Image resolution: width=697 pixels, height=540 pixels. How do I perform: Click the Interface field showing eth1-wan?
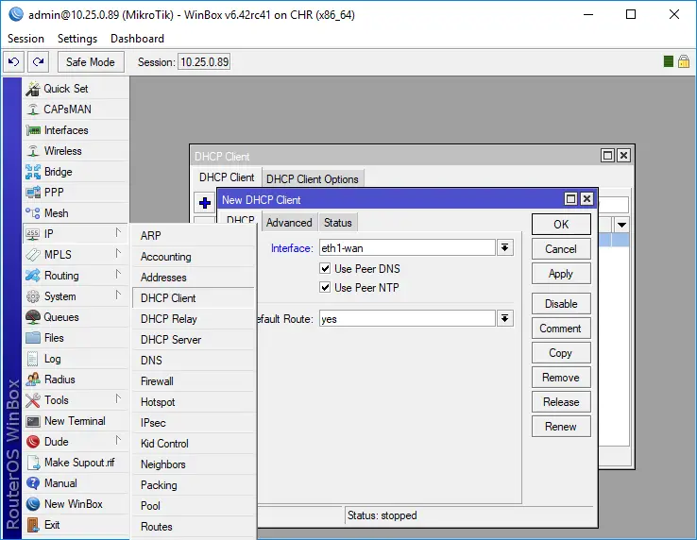(407, 247)
